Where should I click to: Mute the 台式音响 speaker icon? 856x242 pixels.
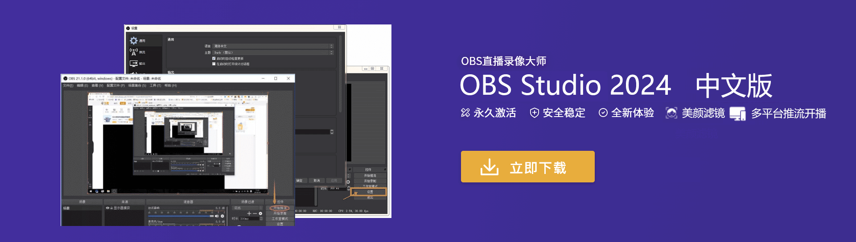217,216
